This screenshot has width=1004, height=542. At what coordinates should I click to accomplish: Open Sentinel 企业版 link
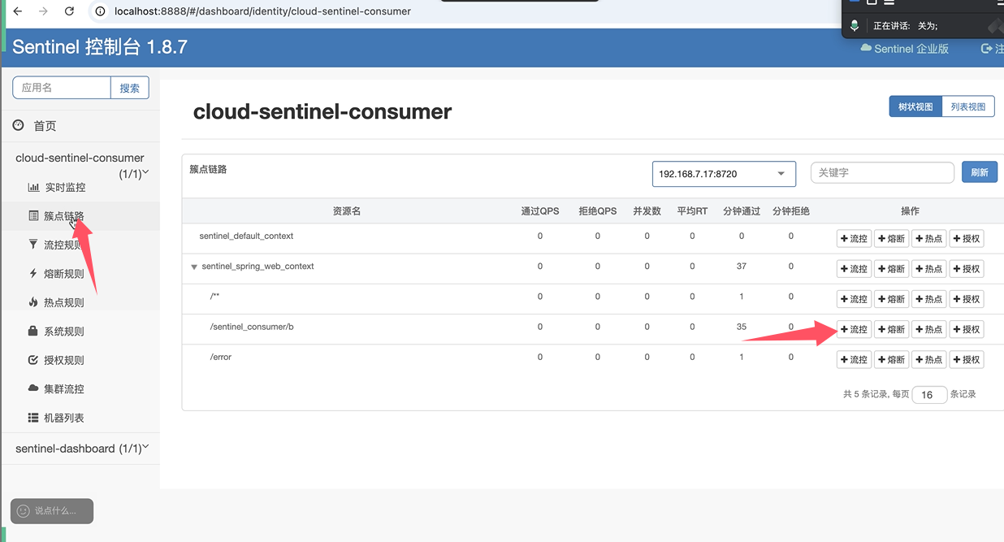(904, 49)
